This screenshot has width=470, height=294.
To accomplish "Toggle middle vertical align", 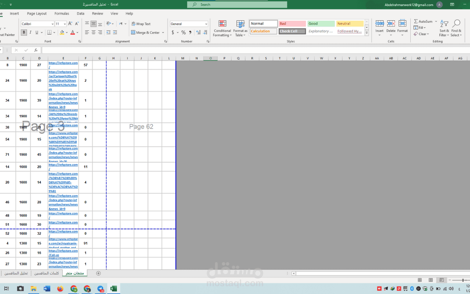I will click(x=94, y=24).
